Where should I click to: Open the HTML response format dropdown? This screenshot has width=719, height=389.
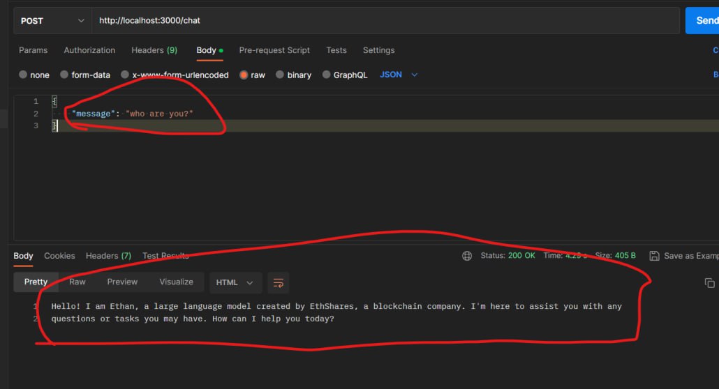(235, 283)
